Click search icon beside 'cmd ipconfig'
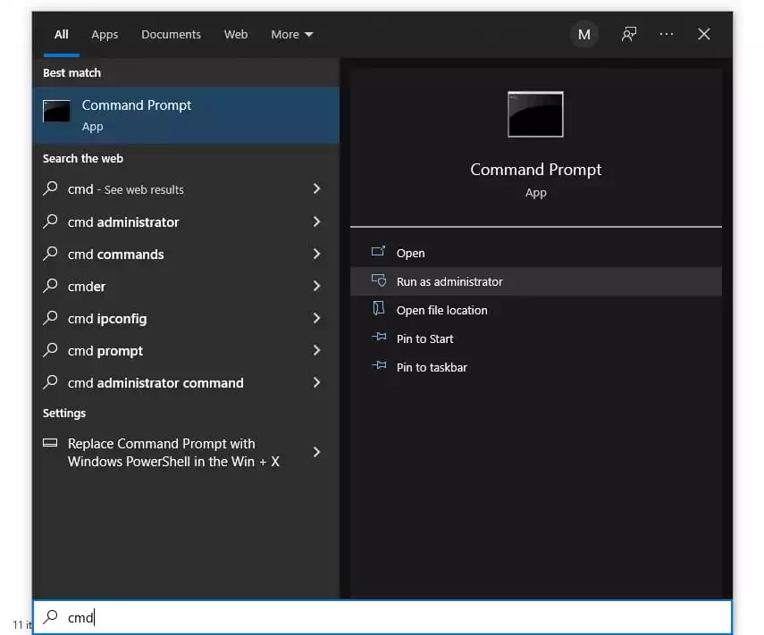This screenshot has height=635, width=764. [50, 318]
